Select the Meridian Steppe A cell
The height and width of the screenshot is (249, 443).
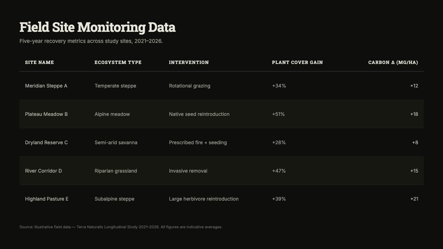click(46, 86)
